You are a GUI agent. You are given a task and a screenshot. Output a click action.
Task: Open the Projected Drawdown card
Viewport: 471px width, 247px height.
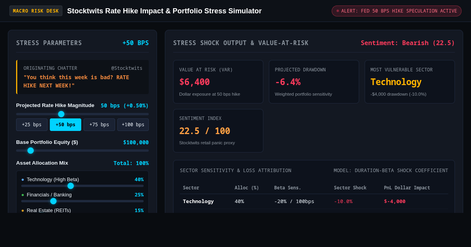314,82
